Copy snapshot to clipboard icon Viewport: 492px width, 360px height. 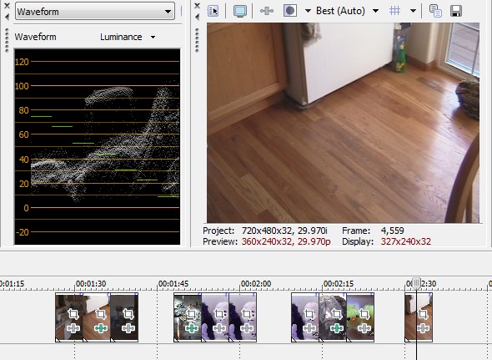[435, 11]
